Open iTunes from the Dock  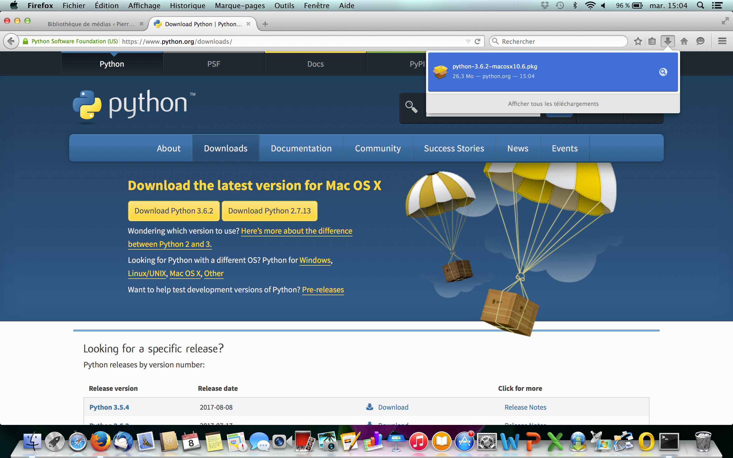(x=419, y=441)
